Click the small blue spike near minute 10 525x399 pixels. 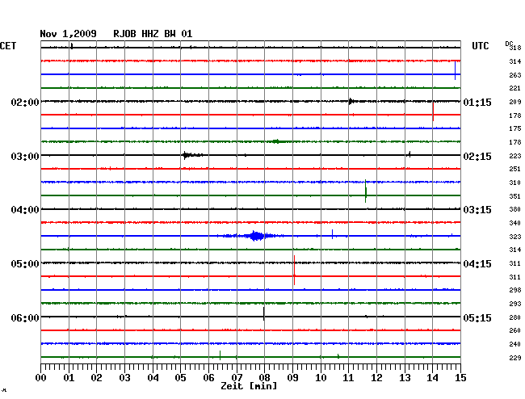[332, 234]
